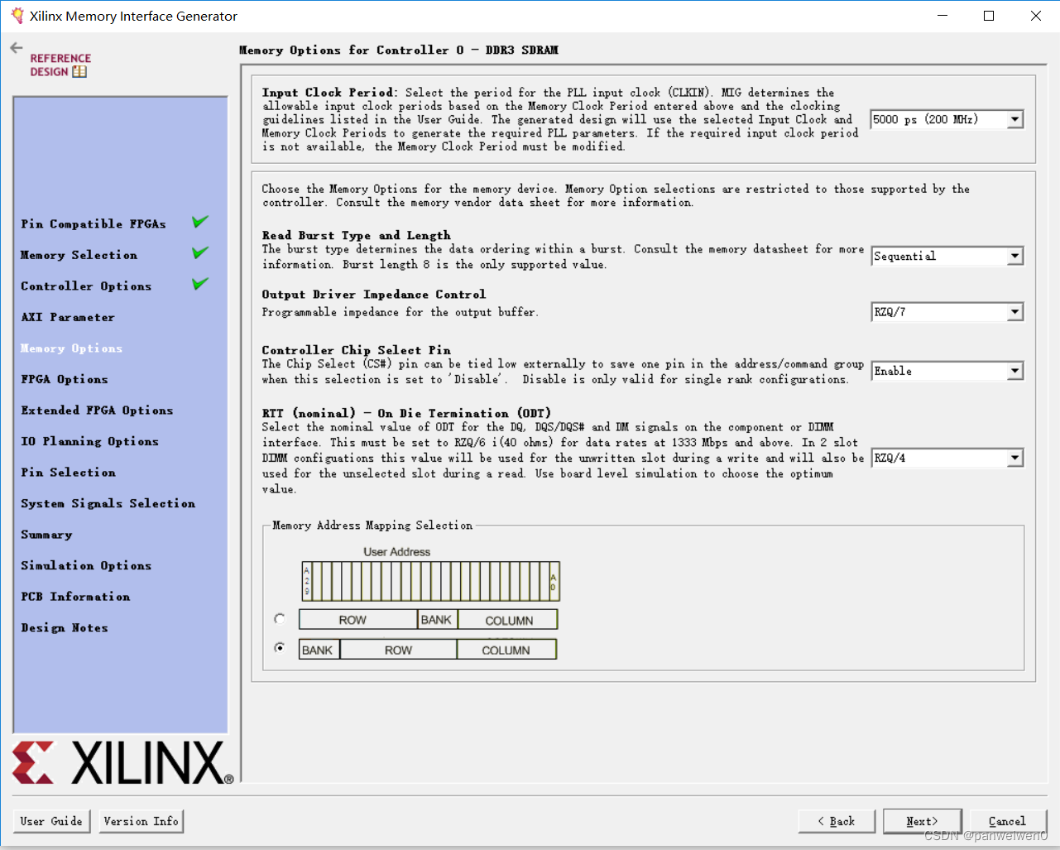Viewport: 1060px width, 850px height.
Task: Open the RTT nominal RZQ/4 dropdown
Action: click(947, 459)
